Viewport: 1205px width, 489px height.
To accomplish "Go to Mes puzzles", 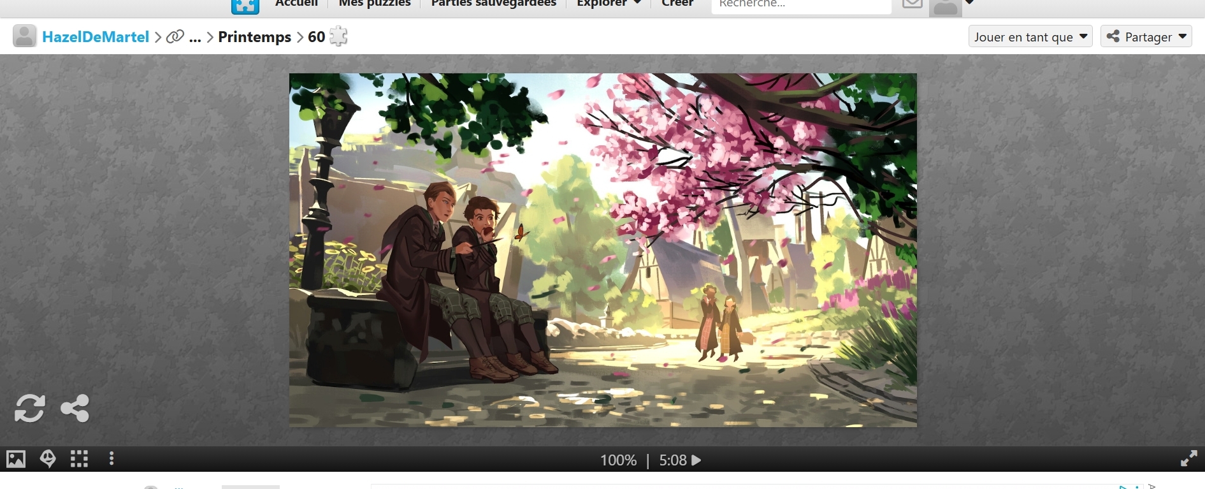I will (x=375, y=3).
